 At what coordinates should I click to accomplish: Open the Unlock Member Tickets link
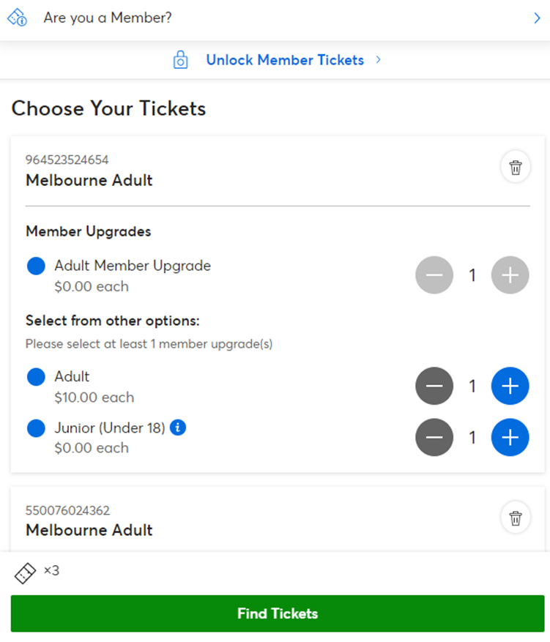(285, 60)
